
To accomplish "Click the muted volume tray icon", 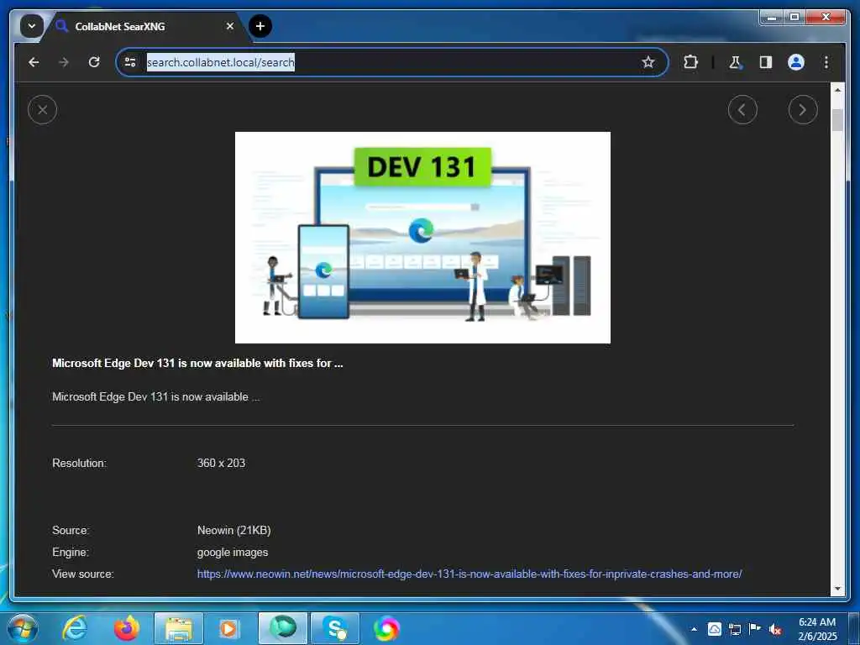I will coord(775,630).
